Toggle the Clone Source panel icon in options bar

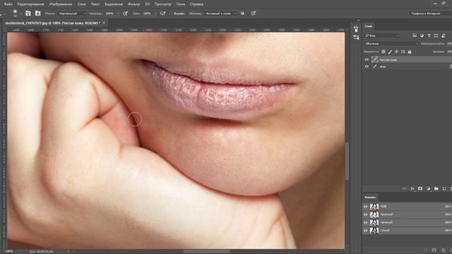[37, 13]
